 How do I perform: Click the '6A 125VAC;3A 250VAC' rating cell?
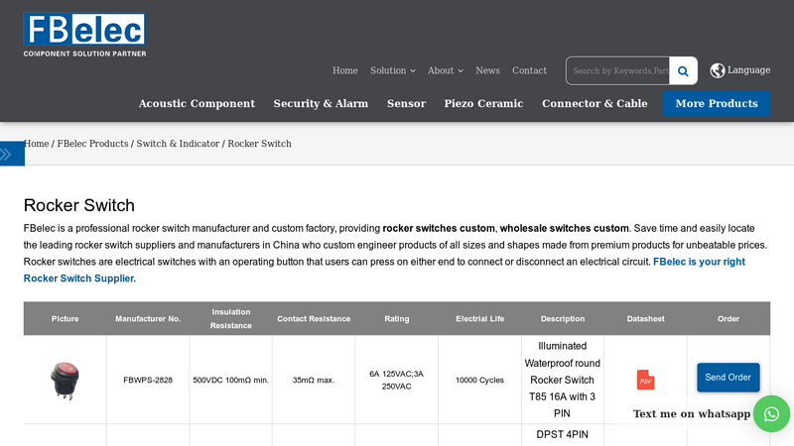396,380
